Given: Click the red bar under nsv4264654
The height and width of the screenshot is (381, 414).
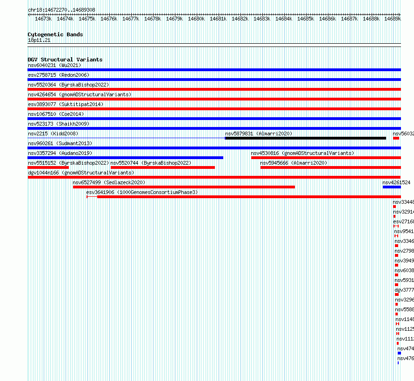Looking at the screenshot, I should (x=214, y=99).
